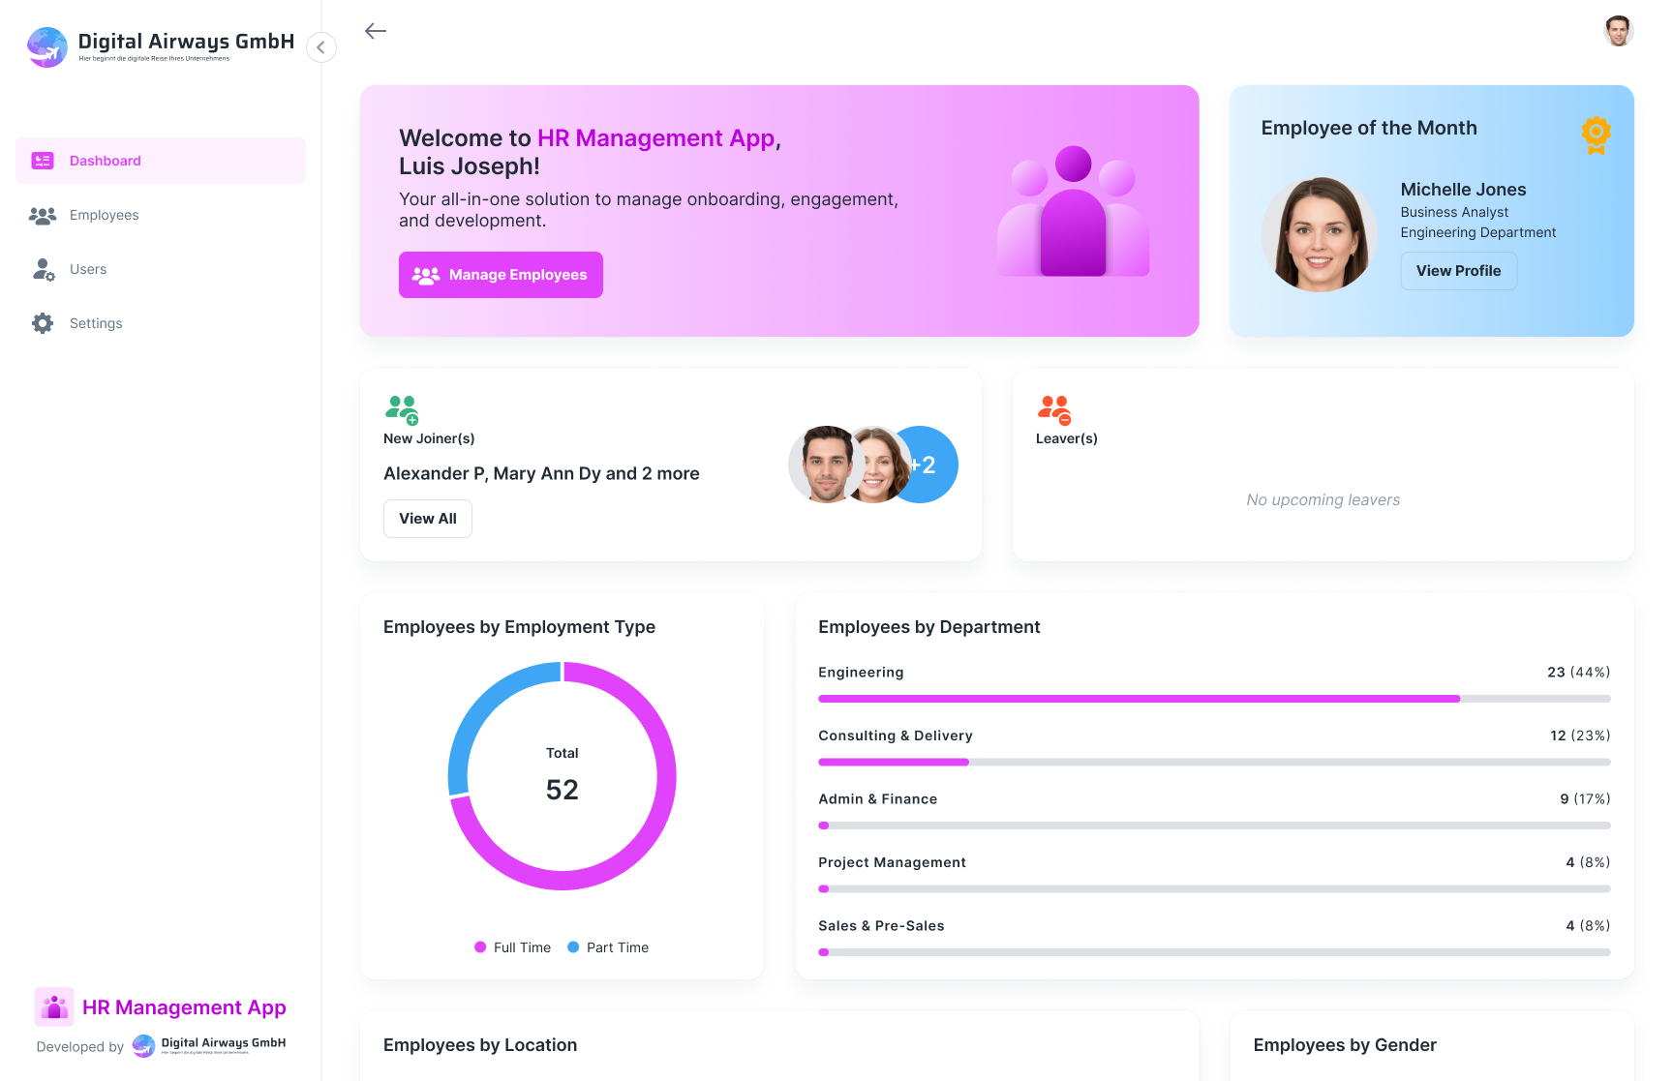Viewport: 1673px width, 1081px height.
Task: Select the Michelle Jones name text
Action: (1463, 190)
